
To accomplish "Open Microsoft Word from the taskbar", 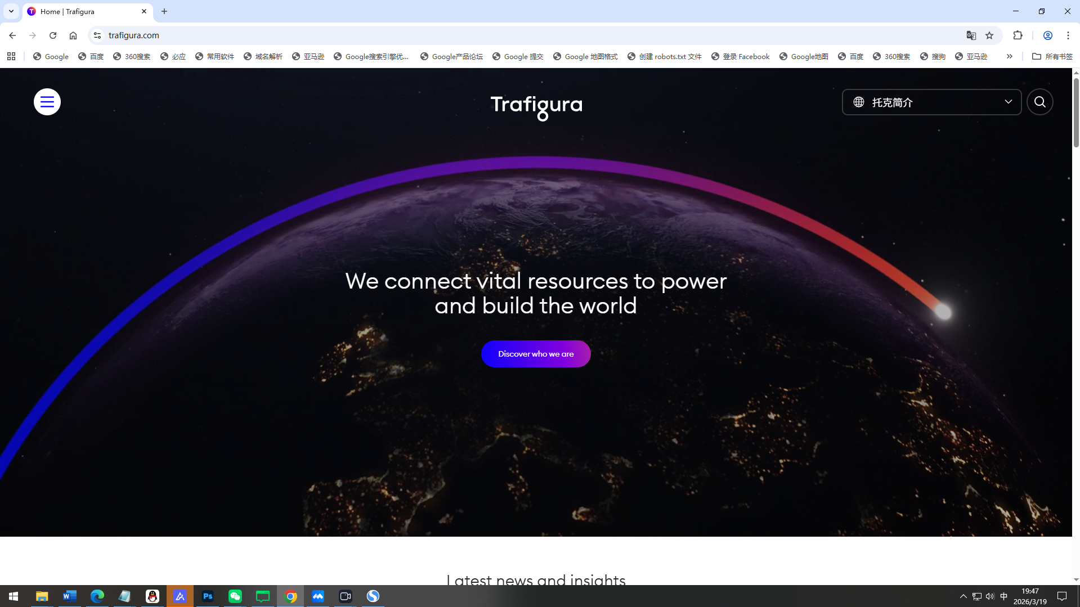I will pos(69,596).
